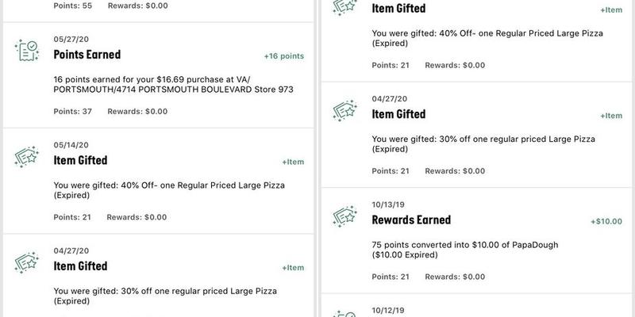Click the receipt icon beside Points Earned
The height and width of the screenshot is (317, 635).
click(27, 50)
